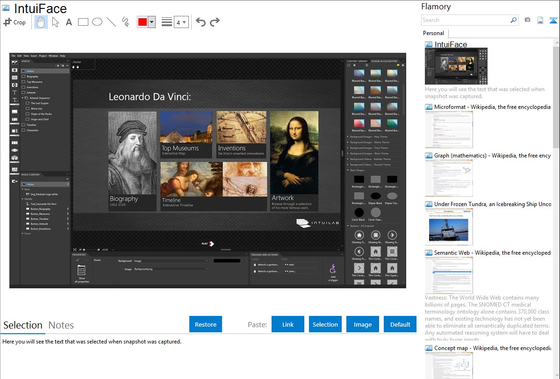Click in the Flamory Search field
This screenshot has width=560, height=379.
coord(466,20)
